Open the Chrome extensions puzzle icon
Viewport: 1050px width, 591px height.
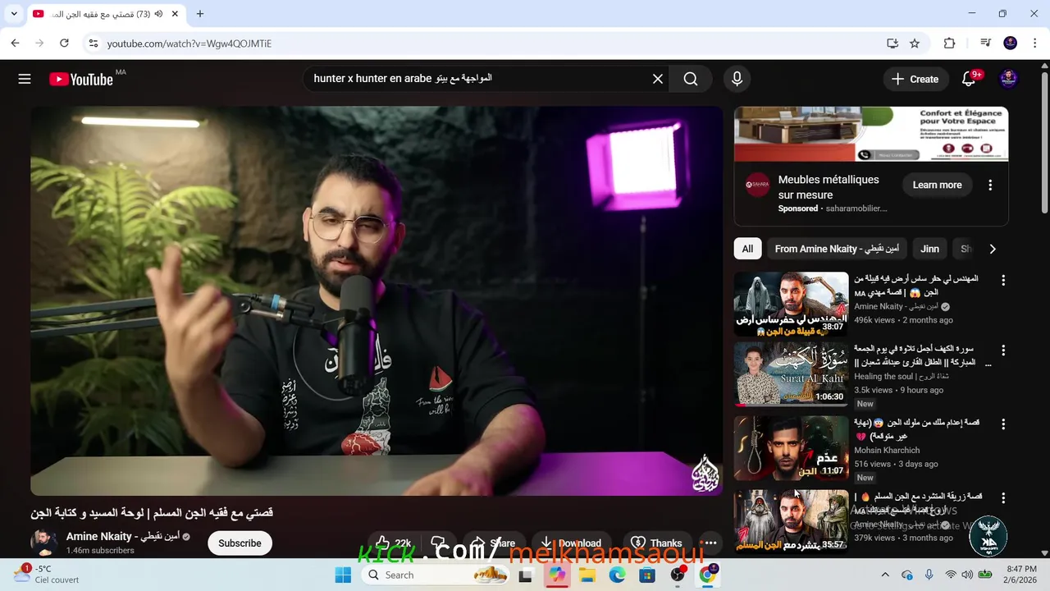(950, 43)
